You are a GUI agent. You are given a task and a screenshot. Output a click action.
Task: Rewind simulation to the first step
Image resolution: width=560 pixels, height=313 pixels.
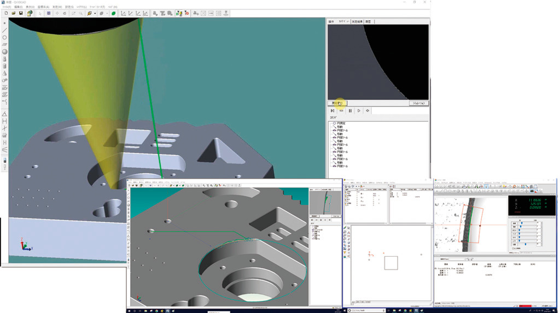[332, 111]
